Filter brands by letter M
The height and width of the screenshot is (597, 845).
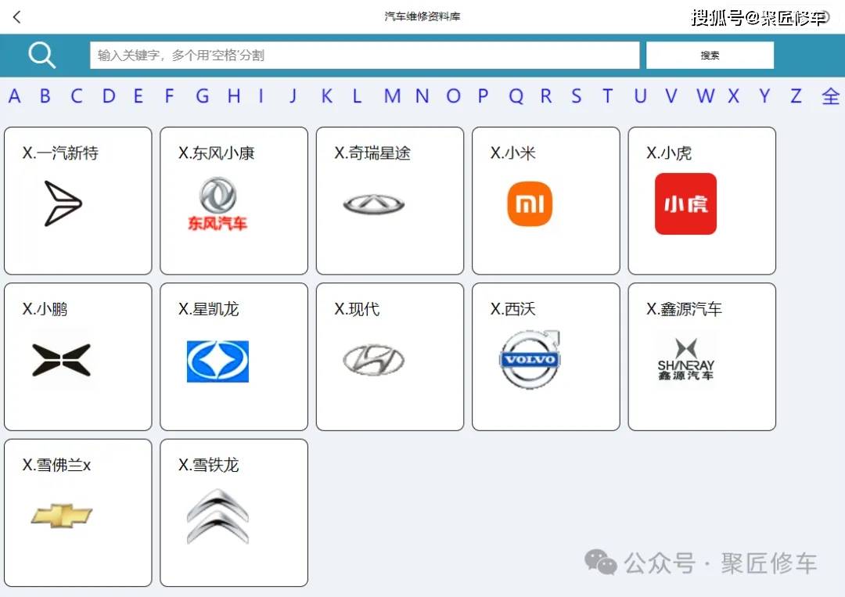tap(392, 96)
